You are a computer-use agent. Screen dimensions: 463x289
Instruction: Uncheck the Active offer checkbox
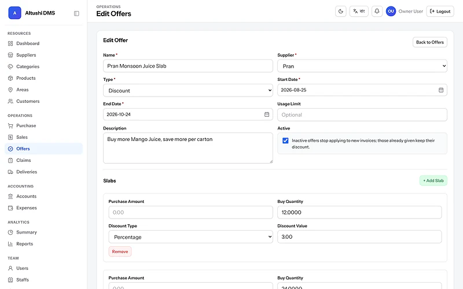285,140
